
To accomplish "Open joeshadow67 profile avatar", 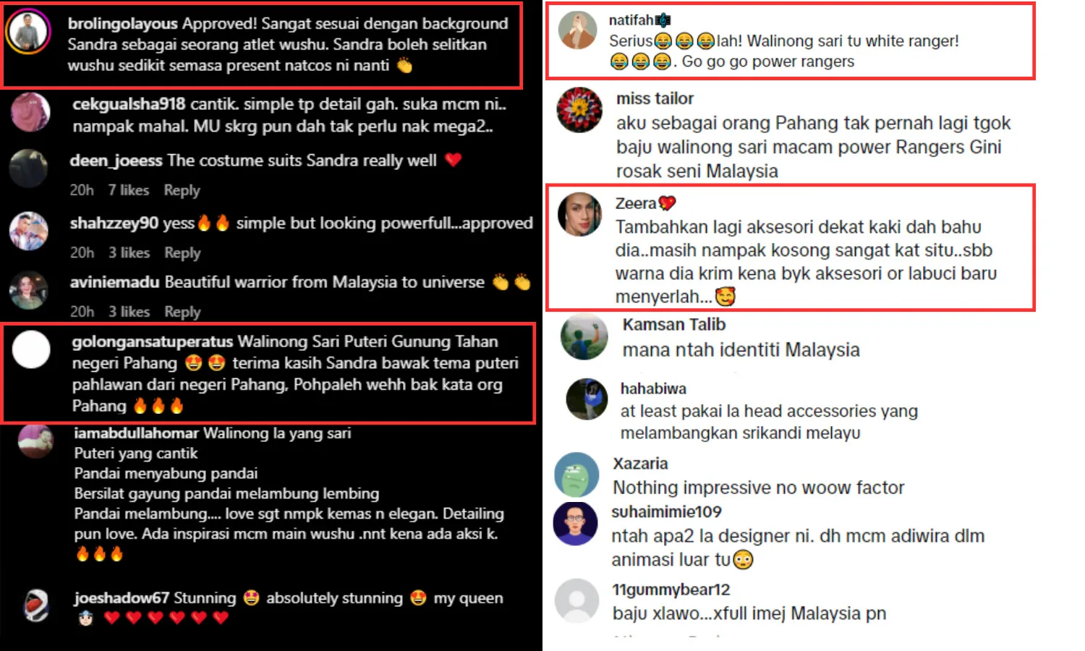I will (36, 605).
